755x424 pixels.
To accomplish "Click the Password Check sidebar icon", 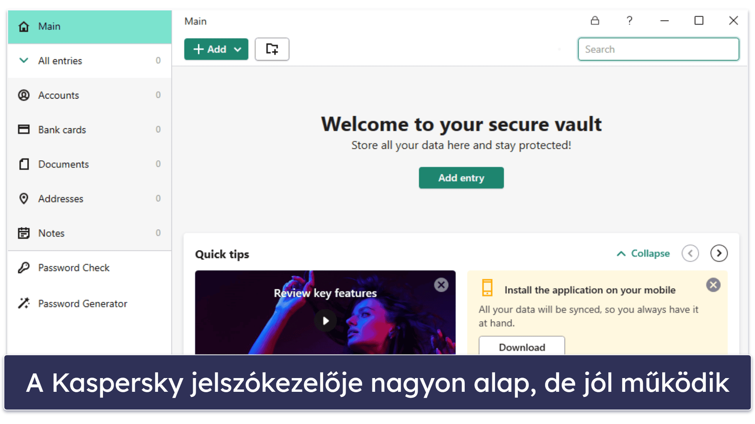I will pos(24,268).
